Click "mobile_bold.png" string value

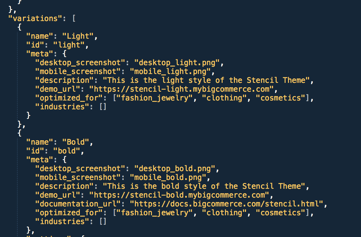tap(168, 178)
